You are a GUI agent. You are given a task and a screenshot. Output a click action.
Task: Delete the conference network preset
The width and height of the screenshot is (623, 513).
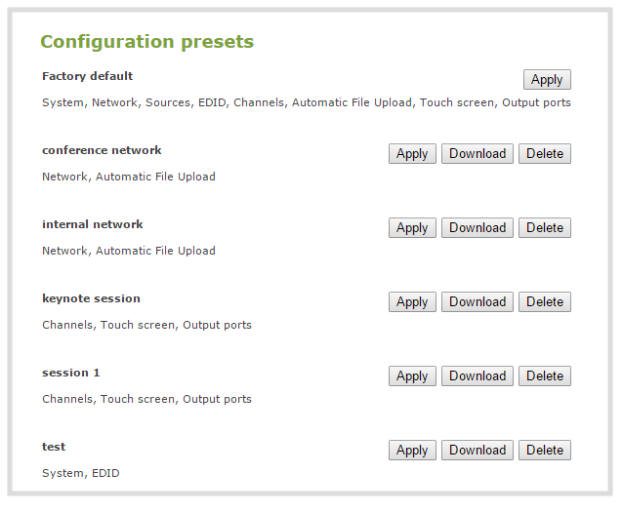(545, 154)
